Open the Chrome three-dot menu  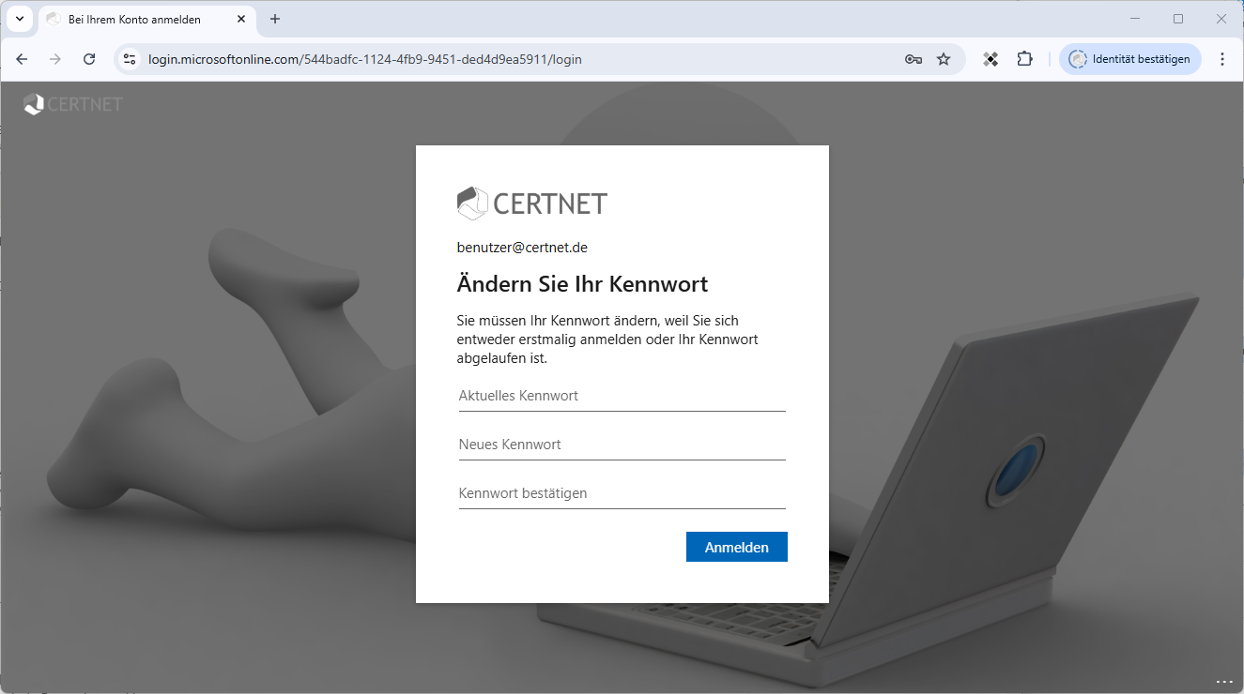point(1221,59)
